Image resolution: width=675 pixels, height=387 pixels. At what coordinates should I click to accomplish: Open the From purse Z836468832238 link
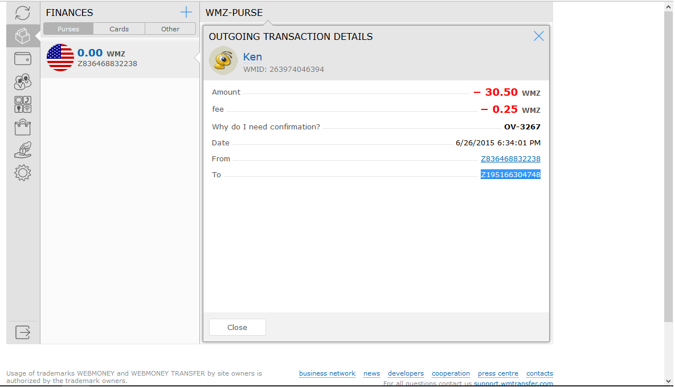coord(510,158)
